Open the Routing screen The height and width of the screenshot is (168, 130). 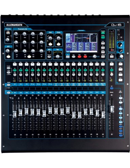[x=103, y=38]
